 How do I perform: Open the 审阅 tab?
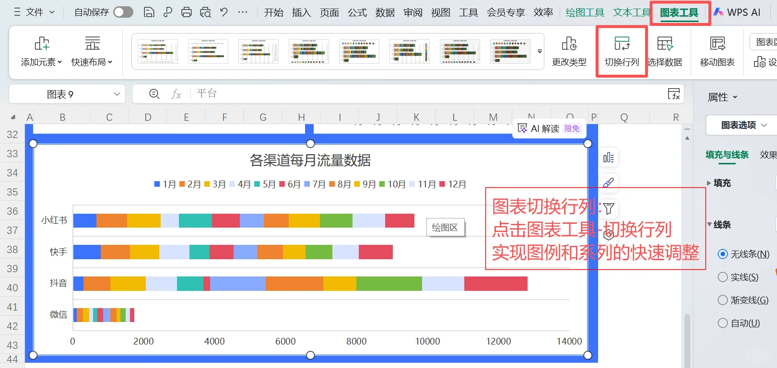coord(413,12)
